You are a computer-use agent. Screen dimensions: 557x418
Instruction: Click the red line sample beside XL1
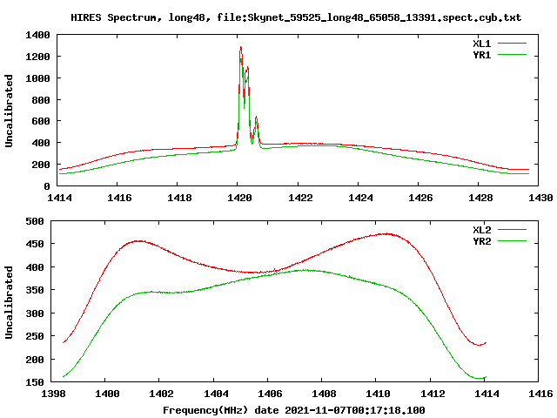[512, 44]
